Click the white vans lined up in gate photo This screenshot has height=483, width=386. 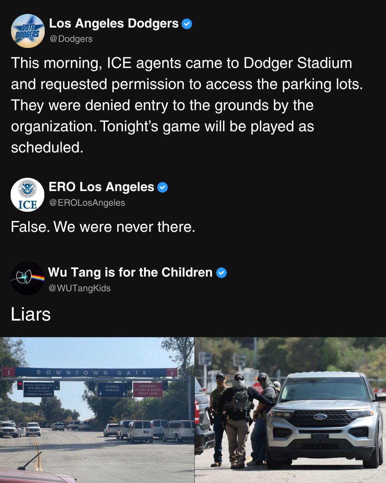point(149,431)
